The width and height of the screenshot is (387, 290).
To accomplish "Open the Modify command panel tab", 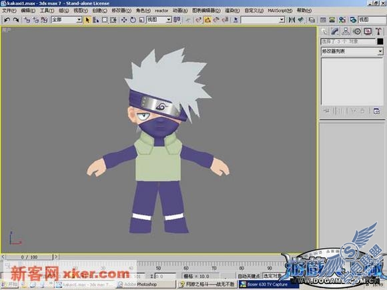I will (335, 31).
